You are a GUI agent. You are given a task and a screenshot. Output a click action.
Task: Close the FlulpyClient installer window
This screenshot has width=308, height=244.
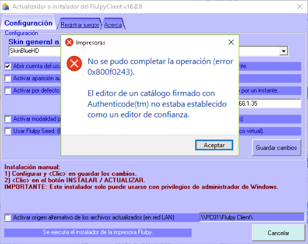click(x=300, y=7)
